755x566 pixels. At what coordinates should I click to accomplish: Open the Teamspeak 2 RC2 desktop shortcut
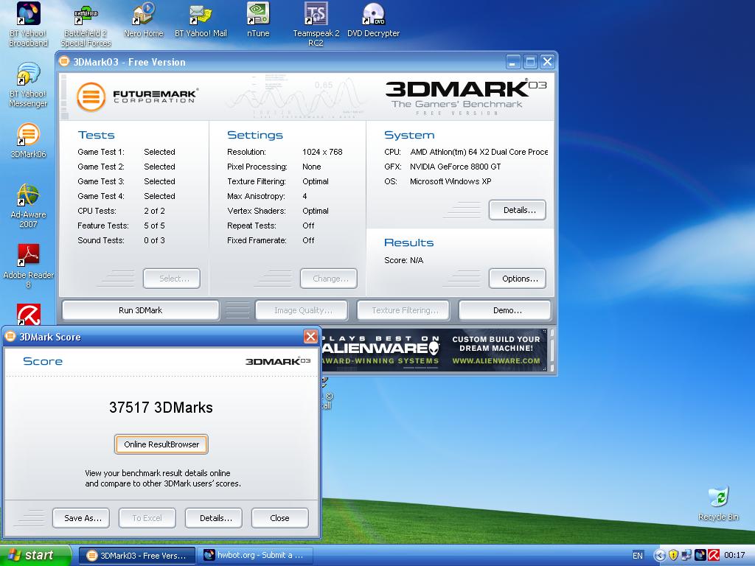[316, 24]
